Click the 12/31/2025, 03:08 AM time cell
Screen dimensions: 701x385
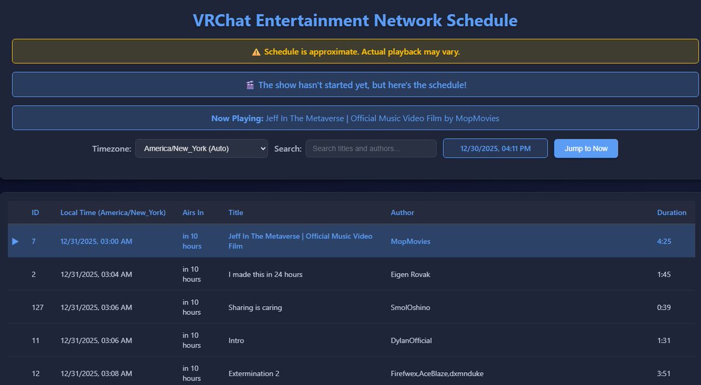click(x=96, y=373)
